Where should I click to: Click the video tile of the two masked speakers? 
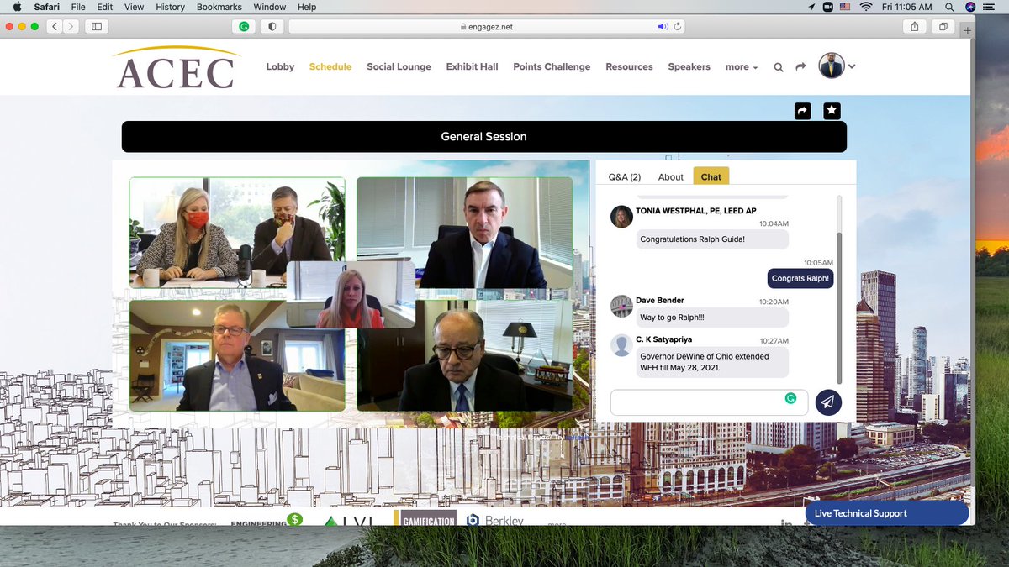pos(237,233)
